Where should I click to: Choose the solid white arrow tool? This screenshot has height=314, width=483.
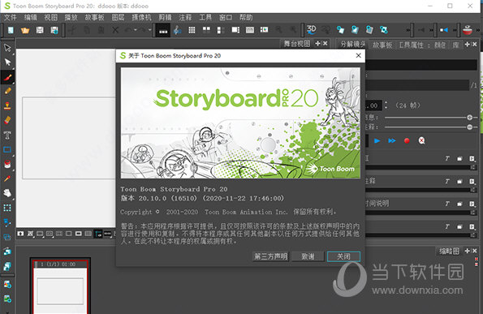(x=7, y=62)
